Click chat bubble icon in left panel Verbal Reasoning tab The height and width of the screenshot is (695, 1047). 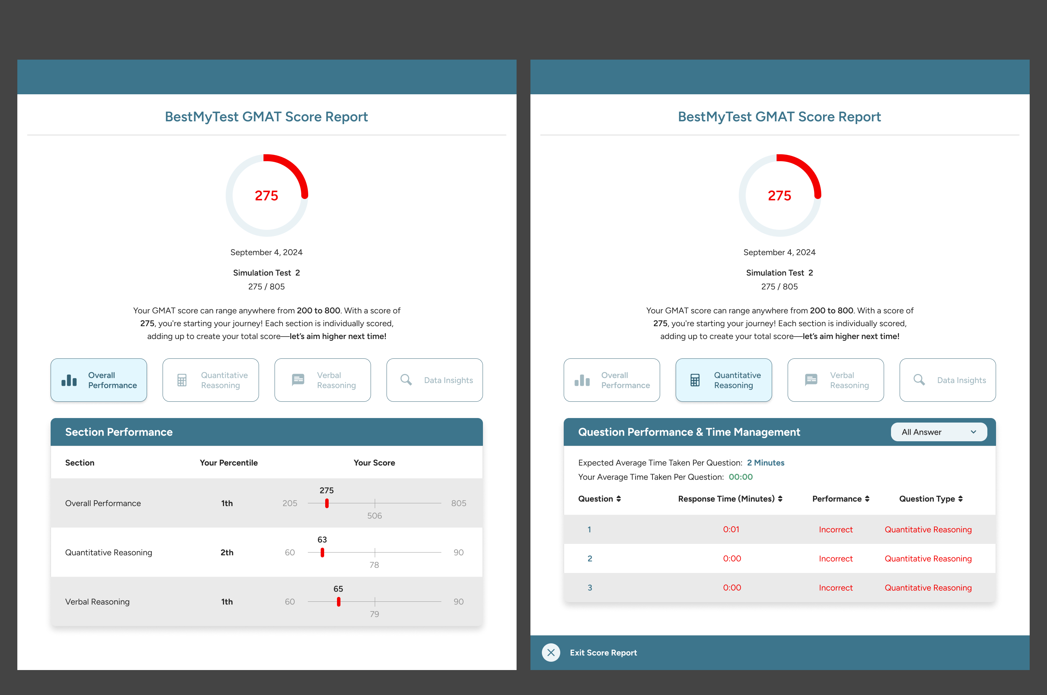(298, 380)
